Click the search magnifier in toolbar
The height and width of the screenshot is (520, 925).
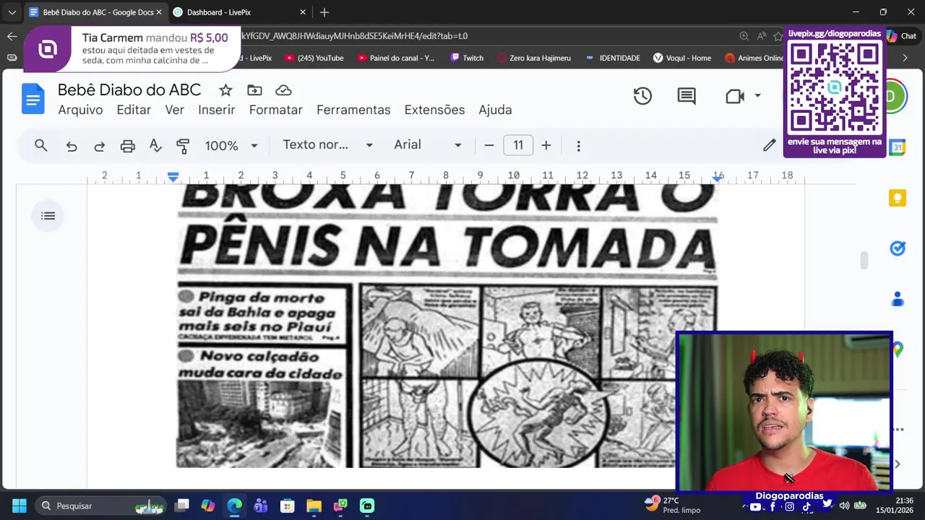pyautogui.click(x=41, y=145)
